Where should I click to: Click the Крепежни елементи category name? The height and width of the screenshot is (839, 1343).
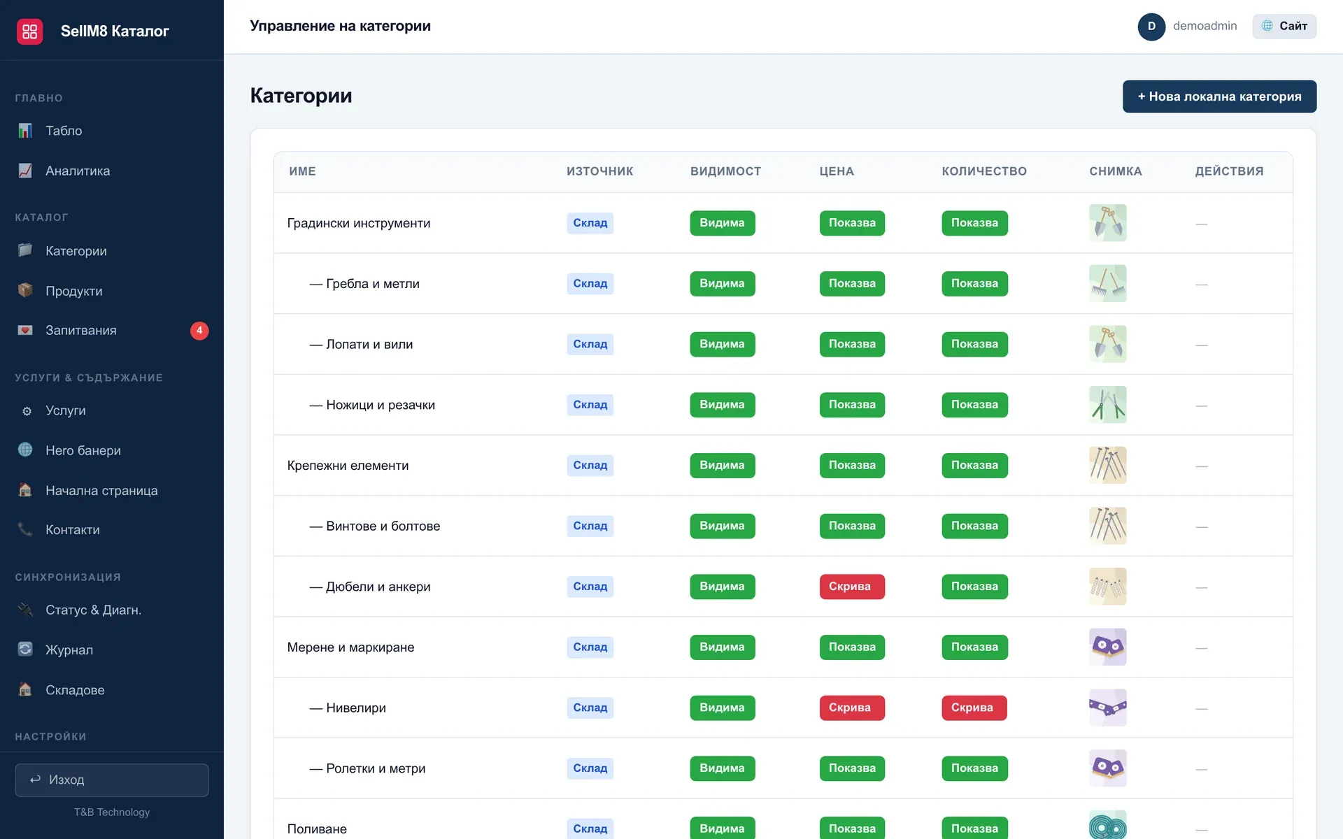pos(348,466)
